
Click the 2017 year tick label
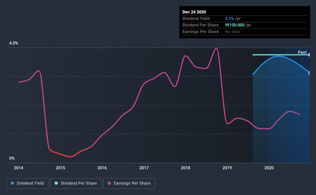(x=144, y=168)
